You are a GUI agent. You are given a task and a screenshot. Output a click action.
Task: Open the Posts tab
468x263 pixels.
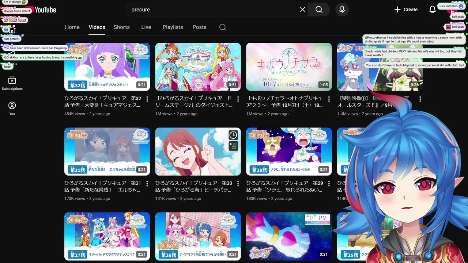(199, 27)
